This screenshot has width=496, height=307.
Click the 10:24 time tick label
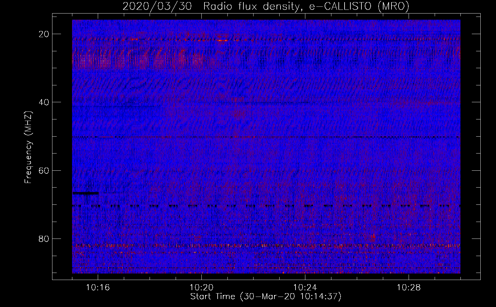305,288
